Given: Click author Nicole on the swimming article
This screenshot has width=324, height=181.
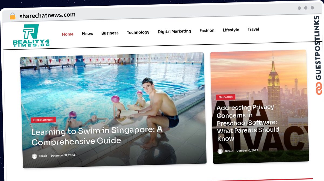Looking at the screenshot, I should 43,156.
